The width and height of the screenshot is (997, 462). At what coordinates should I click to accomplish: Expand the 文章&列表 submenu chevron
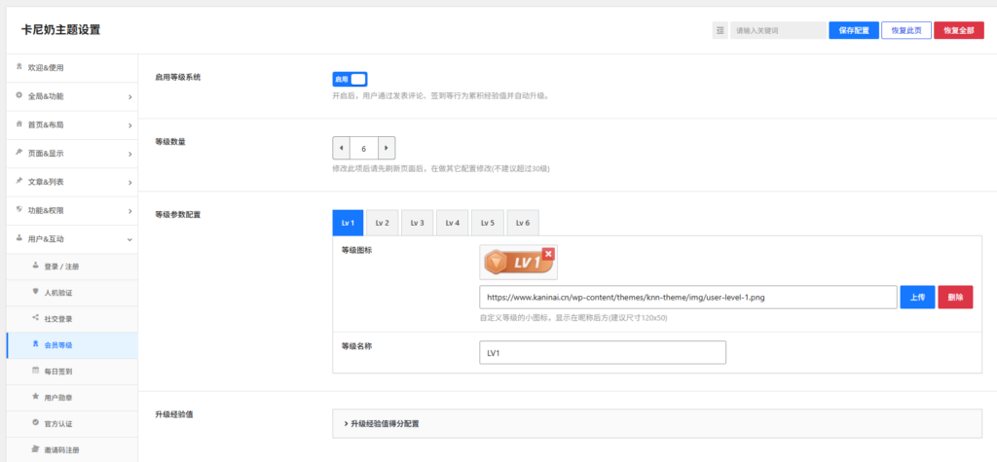[129, 183]
